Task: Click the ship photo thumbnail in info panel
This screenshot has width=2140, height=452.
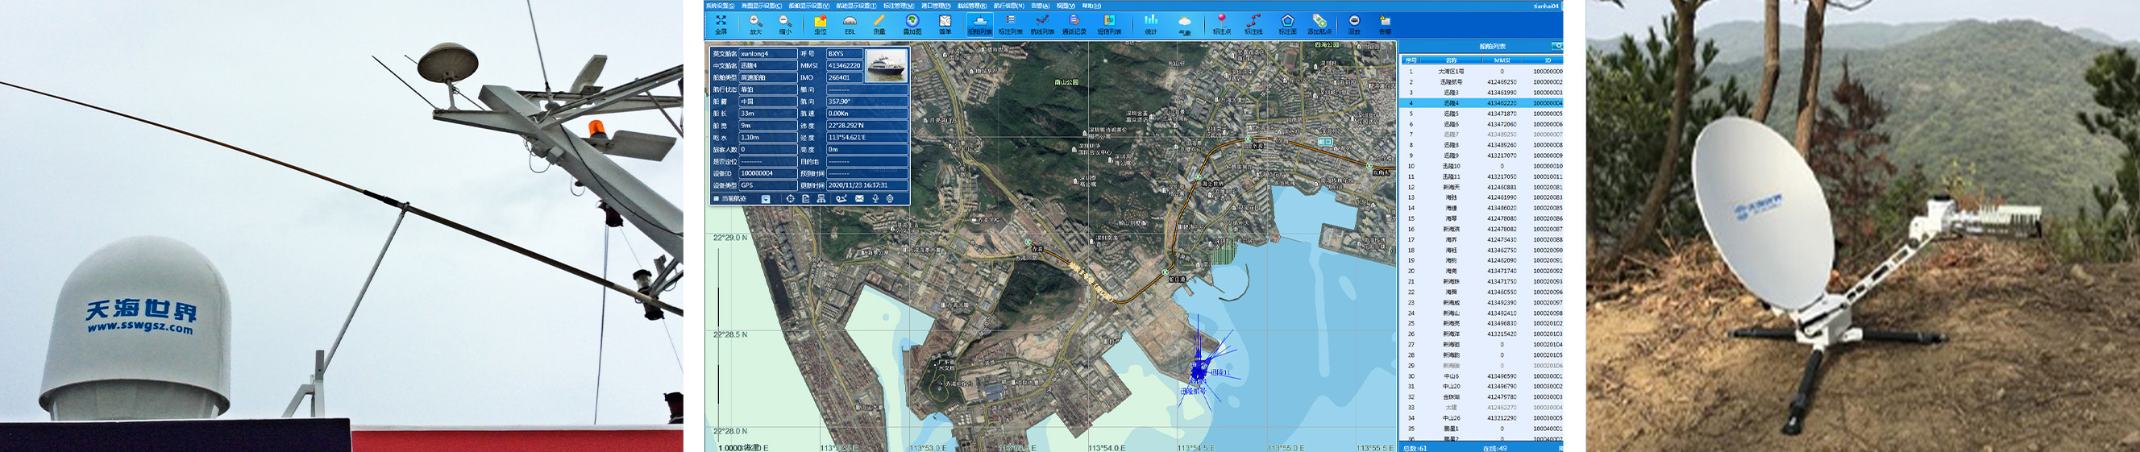Action: (886, 64)
